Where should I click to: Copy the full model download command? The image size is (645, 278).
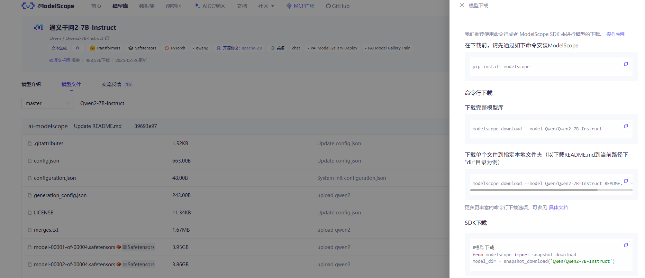[626, 126]
